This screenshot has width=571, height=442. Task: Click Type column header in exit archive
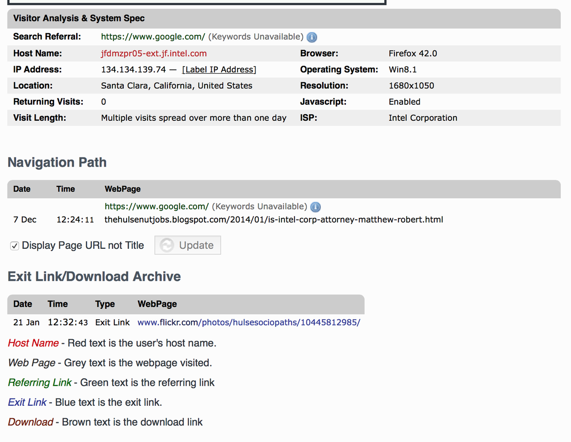pyautogui.click(x=105, y=304)
